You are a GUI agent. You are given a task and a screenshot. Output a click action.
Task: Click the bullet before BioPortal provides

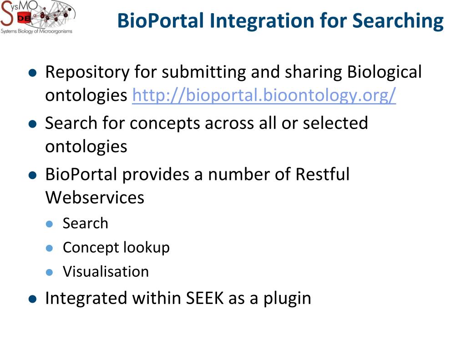[x=32, y=175]
